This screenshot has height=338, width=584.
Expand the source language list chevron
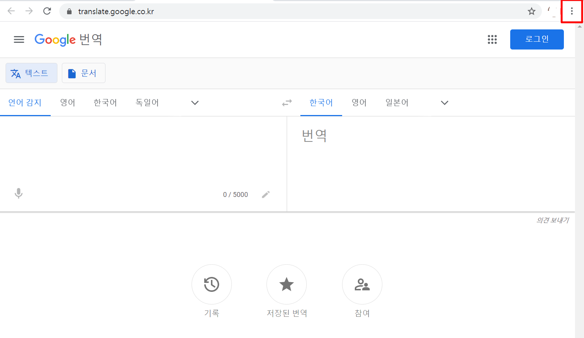(195, 103)
